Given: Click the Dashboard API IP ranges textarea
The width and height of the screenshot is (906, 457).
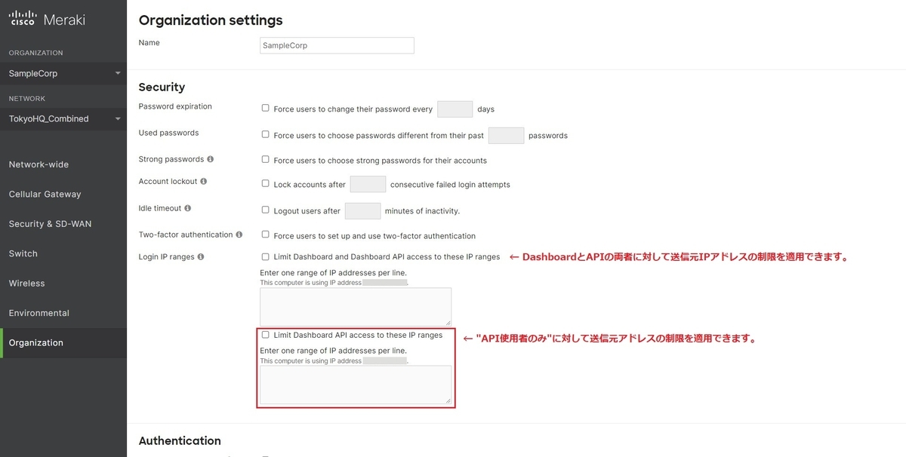Looking at the screenshot, I should pos(356,385).
